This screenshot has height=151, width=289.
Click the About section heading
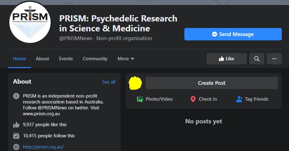pos(22,81)
